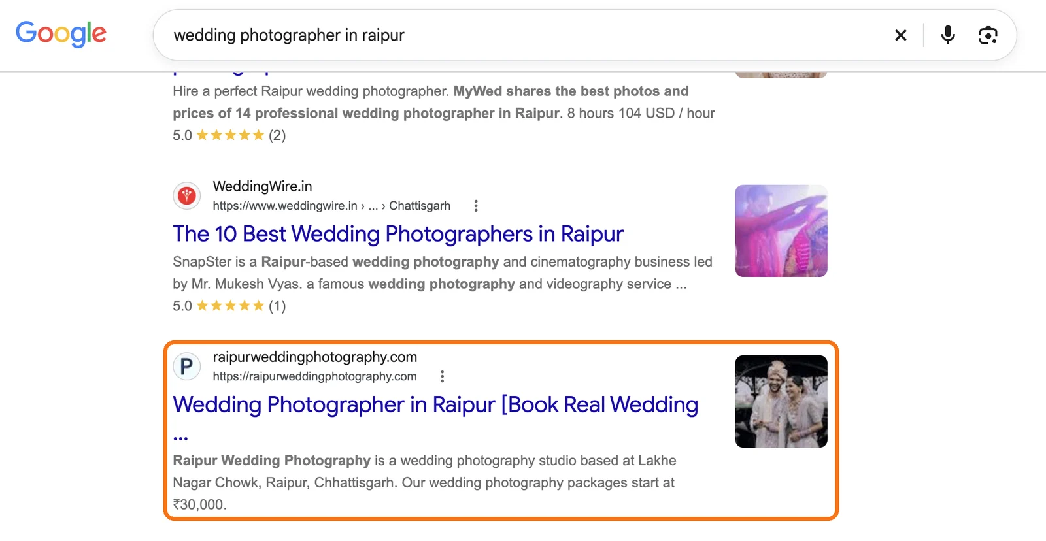Click the 5.0 rating with (1) review
1046x541 pixels.
tap(229, 306)
